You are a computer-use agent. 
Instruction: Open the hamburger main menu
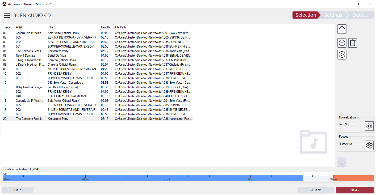[x=7, y=15]
